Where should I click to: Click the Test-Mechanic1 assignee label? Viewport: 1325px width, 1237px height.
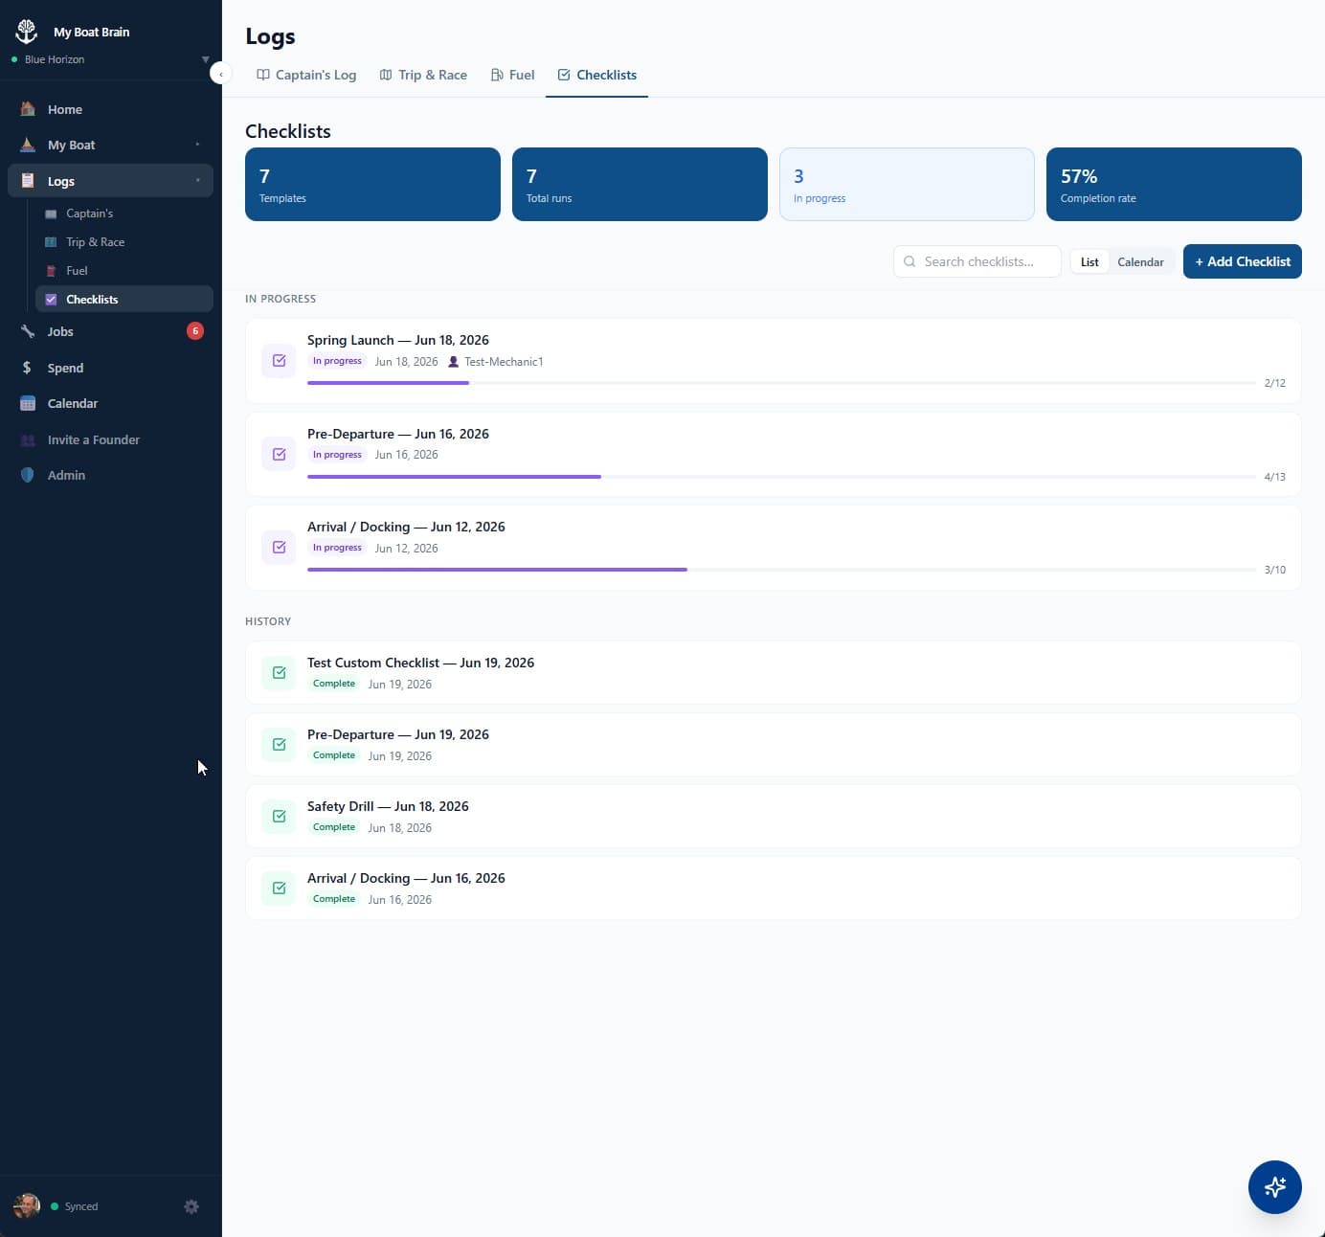pos(504,362)
